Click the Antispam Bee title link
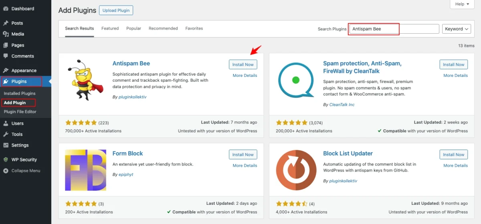 131,63
